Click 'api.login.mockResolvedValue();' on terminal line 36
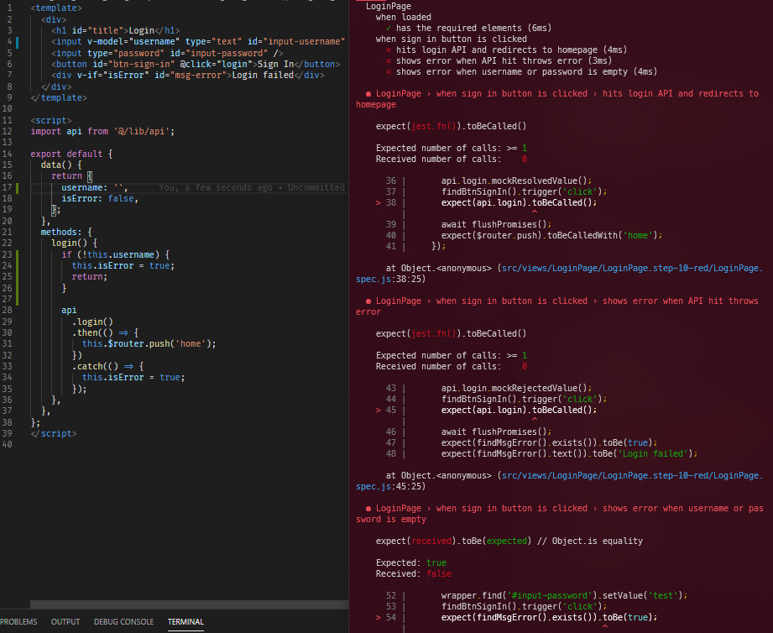 coord(516,181)
